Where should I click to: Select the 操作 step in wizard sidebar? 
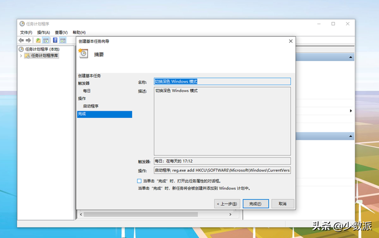point(82,99)
